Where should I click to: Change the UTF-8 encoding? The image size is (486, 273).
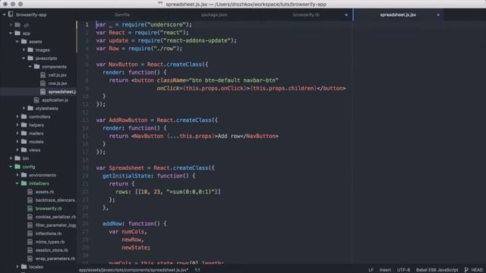(x=403, y=270)
